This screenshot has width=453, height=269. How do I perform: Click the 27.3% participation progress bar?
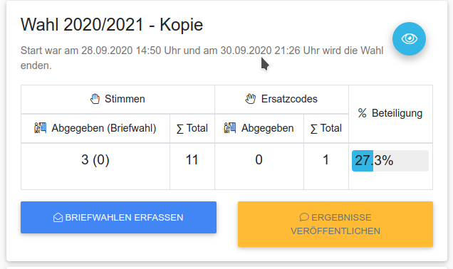[390, 161]
